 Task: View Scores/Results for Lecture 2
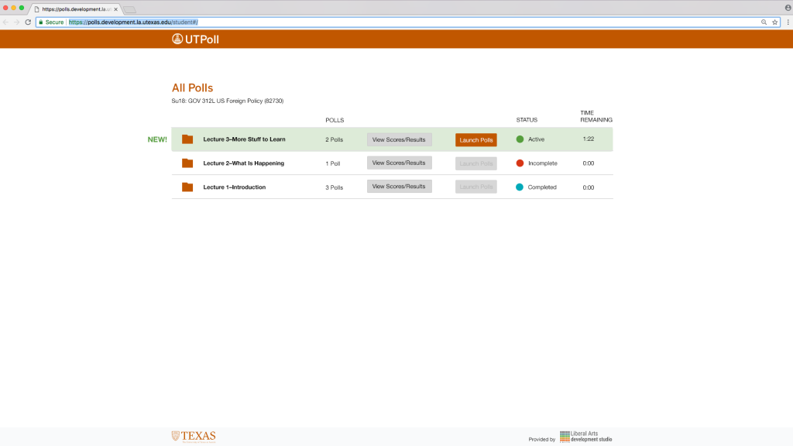coord(399,163)
